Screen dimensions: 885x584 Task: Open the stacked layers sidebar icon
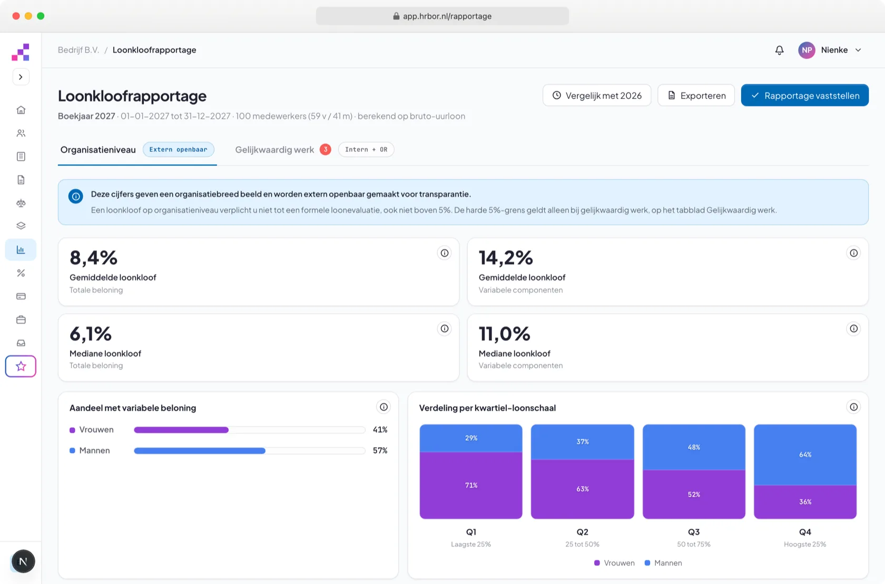pyautogui.click(x=21, y=226)
